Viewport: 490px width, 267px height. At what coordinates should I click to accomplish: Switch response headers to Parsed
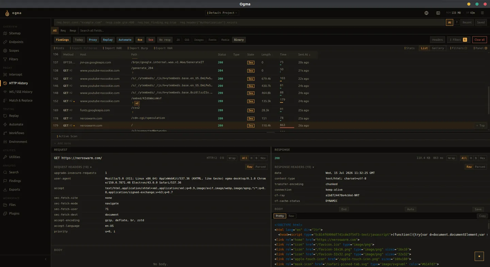coord(480,167)
